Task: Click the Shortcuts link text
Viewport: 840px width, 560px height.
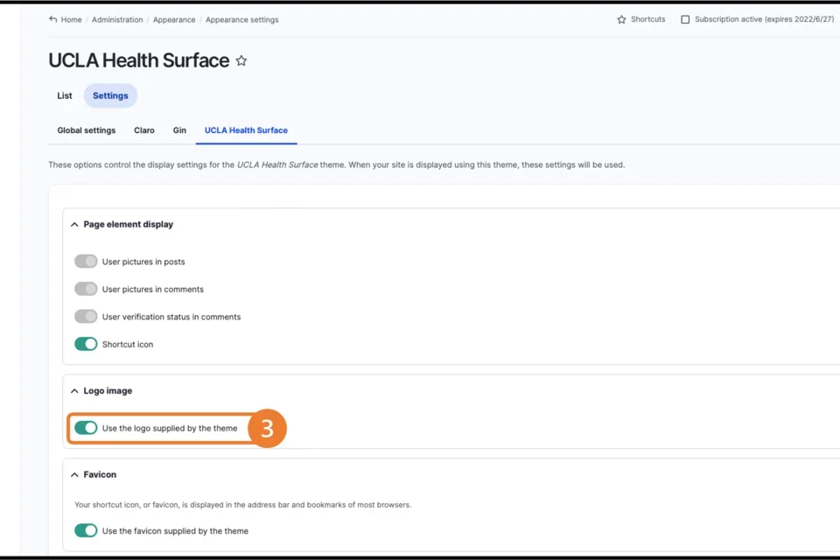Action: click(647, 19)
